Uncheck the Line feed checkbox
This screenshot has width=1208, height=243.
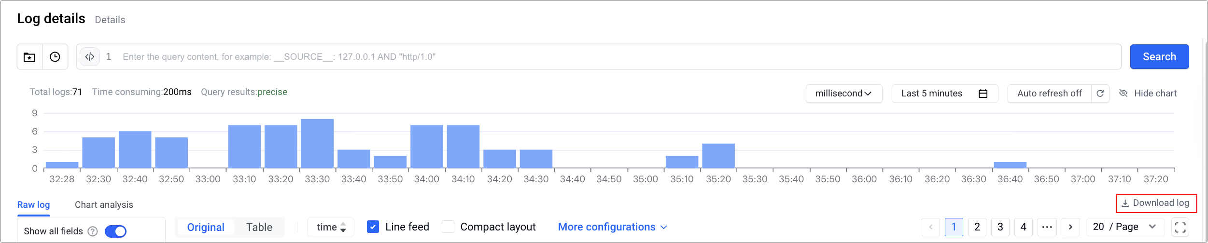(x=373, y=227)
